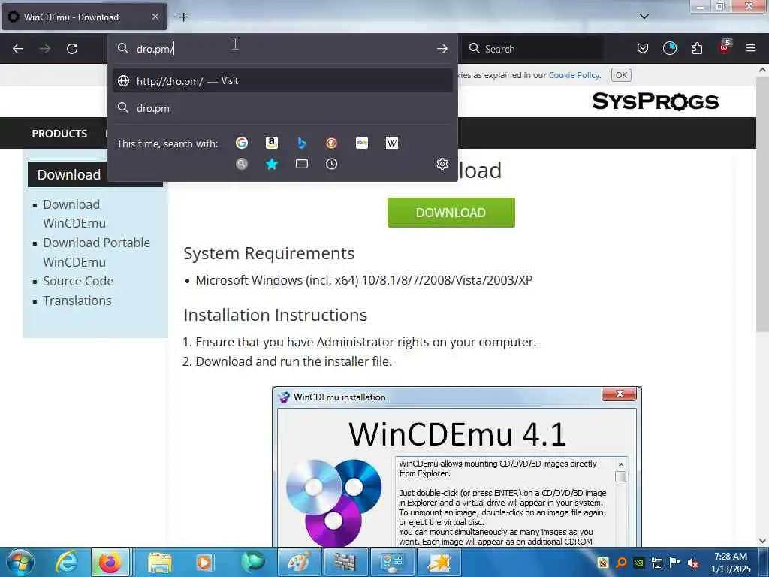
Task: Close the WinCDEmu - Download tab
Action: coord(155,17)
